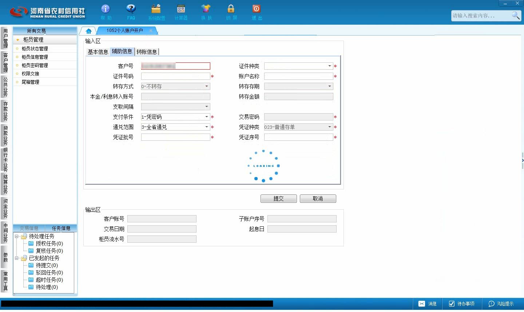Image resolution: width=524 pixels, height=312 pixels.
Task: Open 待办事项 to-do item
Action: click(461, 304)
